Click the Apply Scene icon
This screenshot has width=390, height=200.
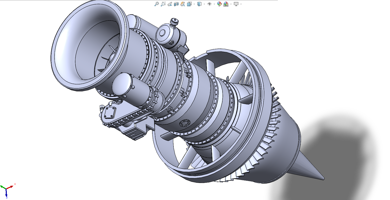[x=226, y=4]
